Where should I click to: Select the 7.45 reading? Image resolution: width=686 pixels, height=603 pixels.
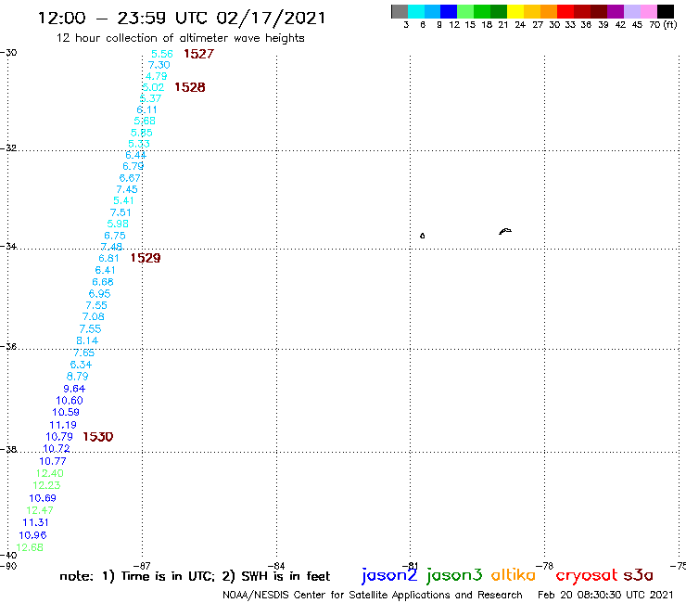[127, 189]
